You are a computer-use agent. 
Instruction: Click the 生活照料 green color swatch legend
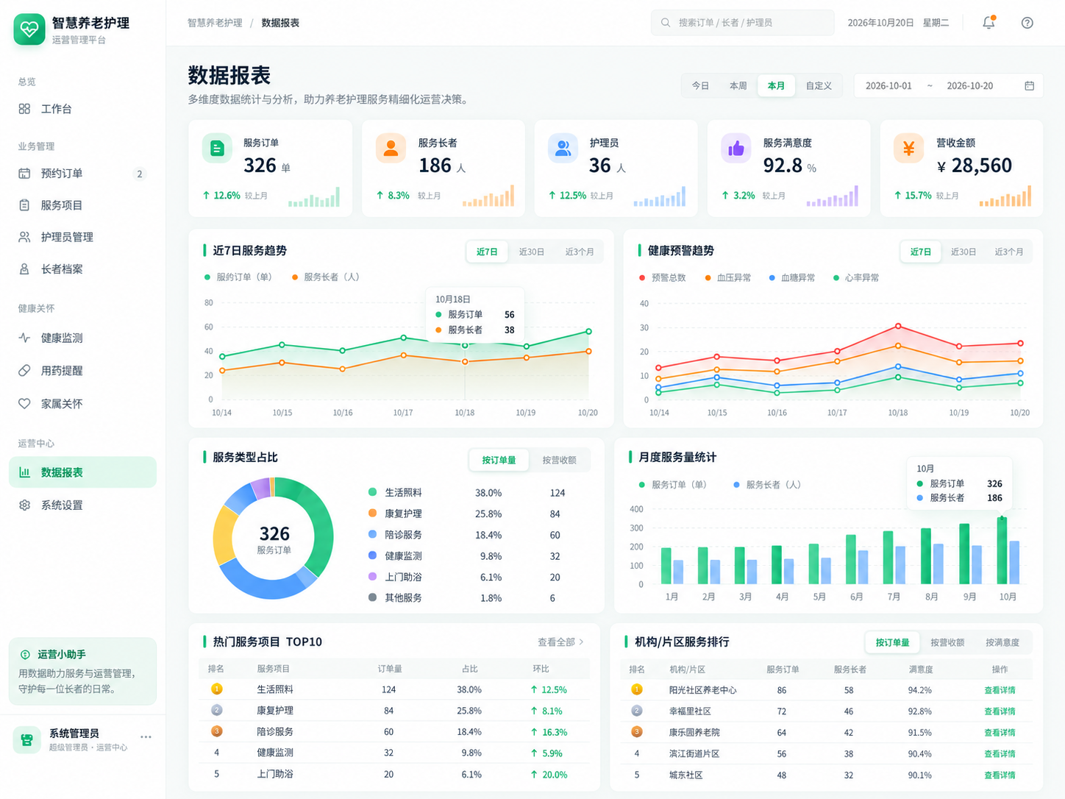372,492
